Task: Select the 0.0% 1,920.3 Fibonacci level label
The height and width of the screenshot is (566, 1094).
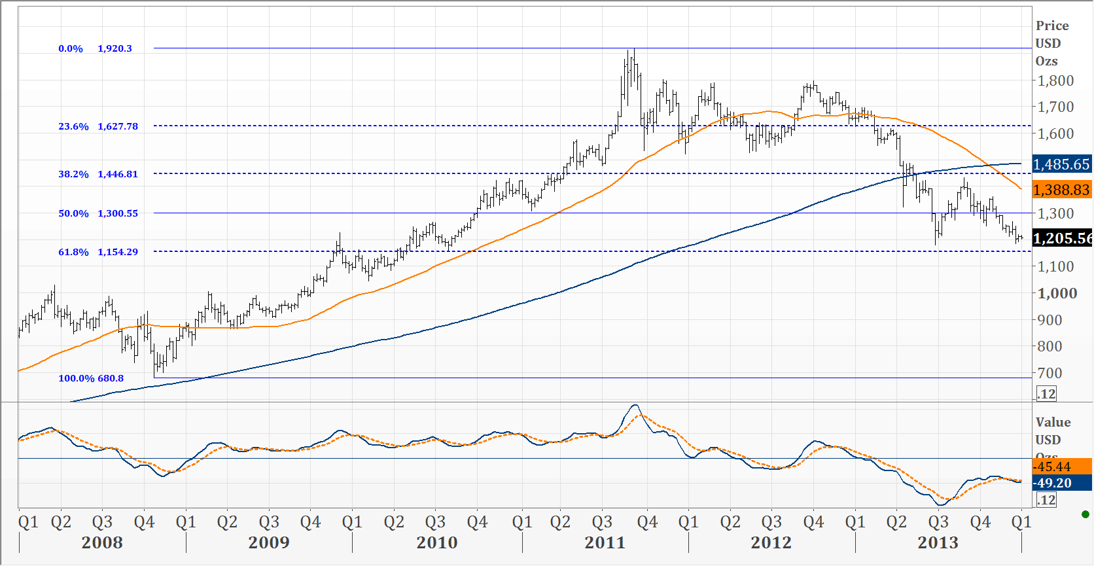Action: (95, 48)
